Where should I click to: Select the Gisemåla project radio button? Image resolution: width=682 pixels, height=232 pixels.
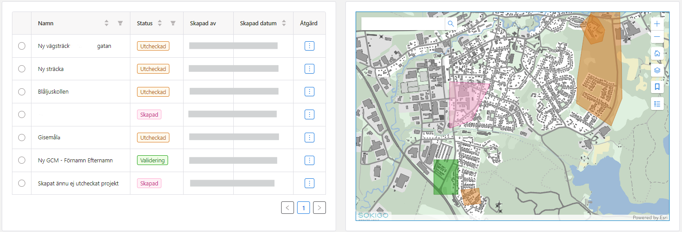point(22,138)
